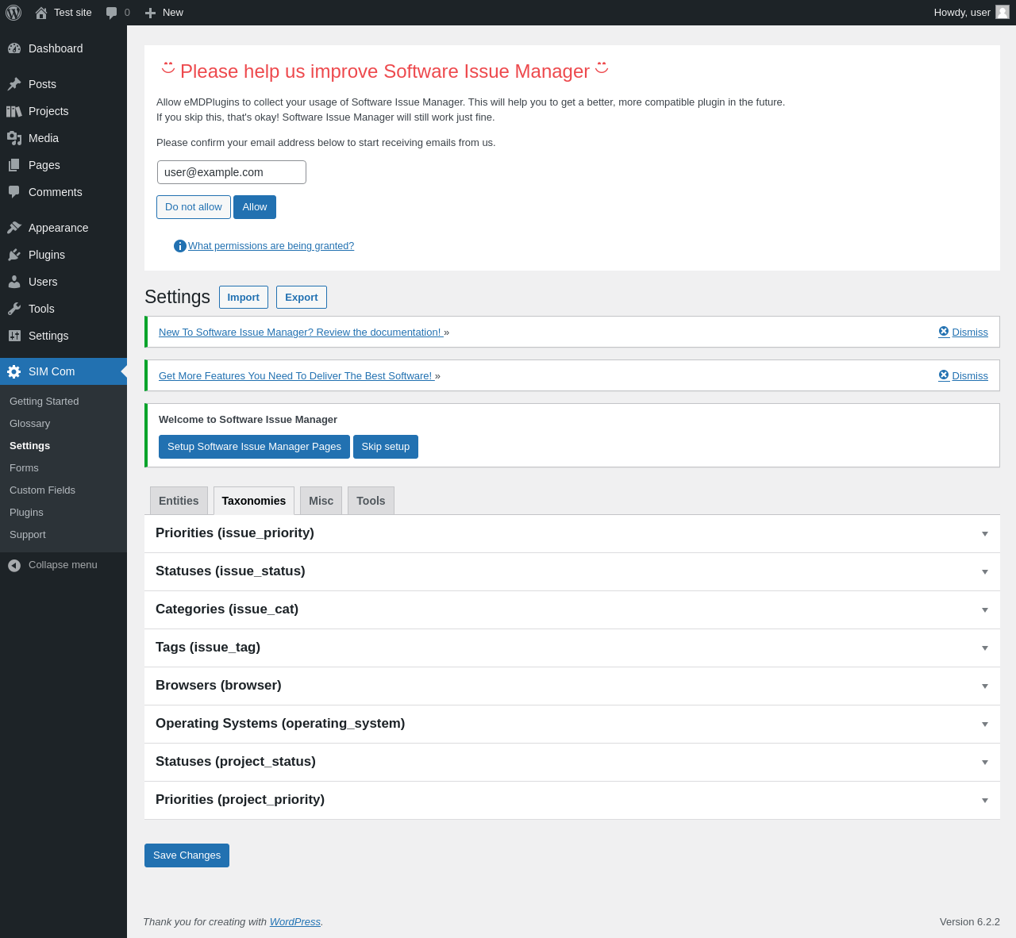Click the WordPress logo icon
The width and height of the screenshot is (1016, 938).
(x=13, y=13)
